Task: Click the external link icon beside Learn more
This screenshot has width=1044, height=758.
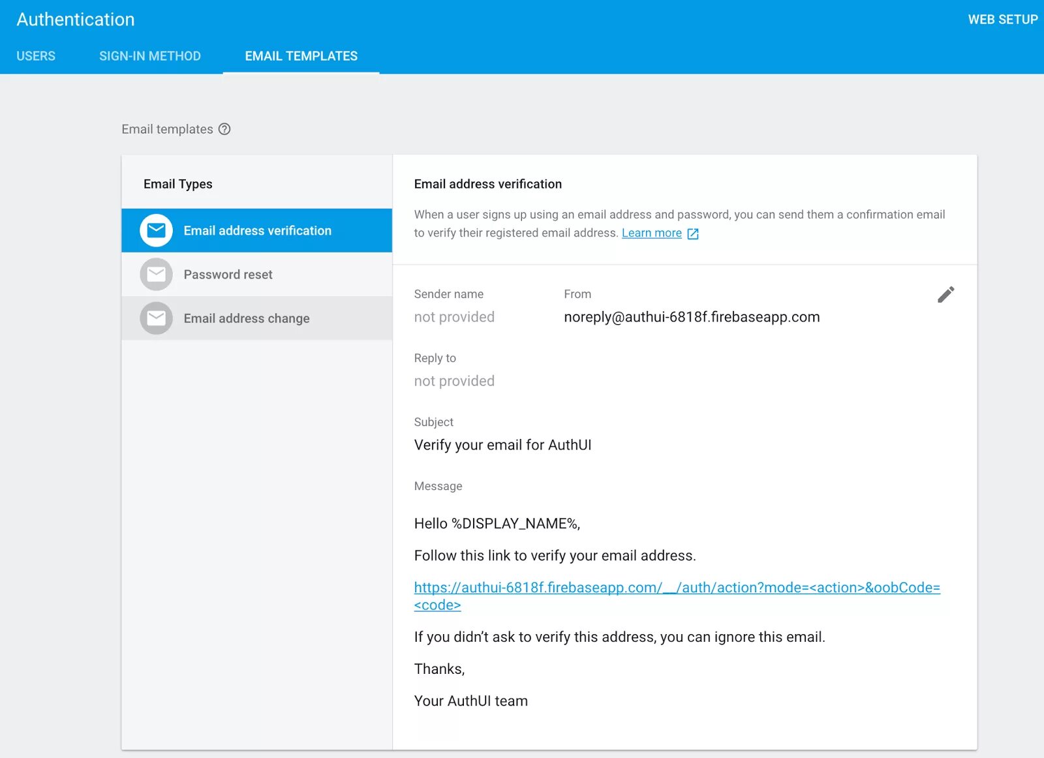Action: 692,233
